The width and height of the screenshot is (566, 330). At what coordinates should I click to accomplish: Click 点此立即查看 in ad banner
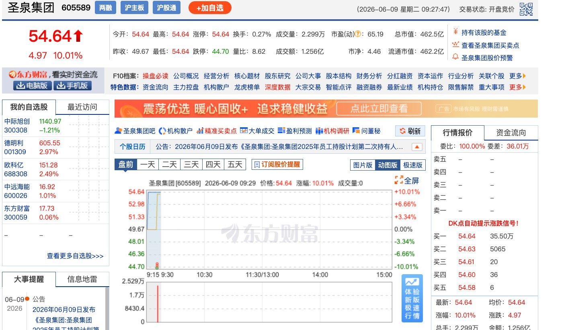[379, 108]
